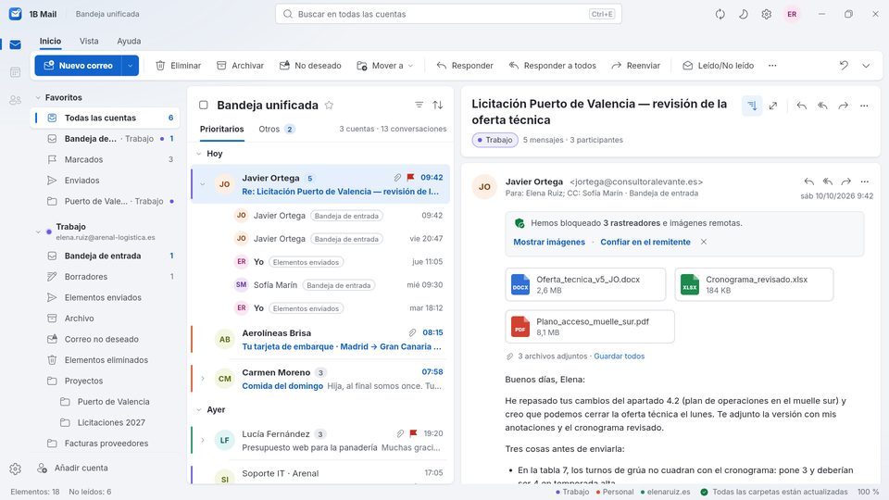The image size is (889, 500).
Task: Expand the Carmen Moreno conversation
Action: pyautogui.click(x=203, y=379)
